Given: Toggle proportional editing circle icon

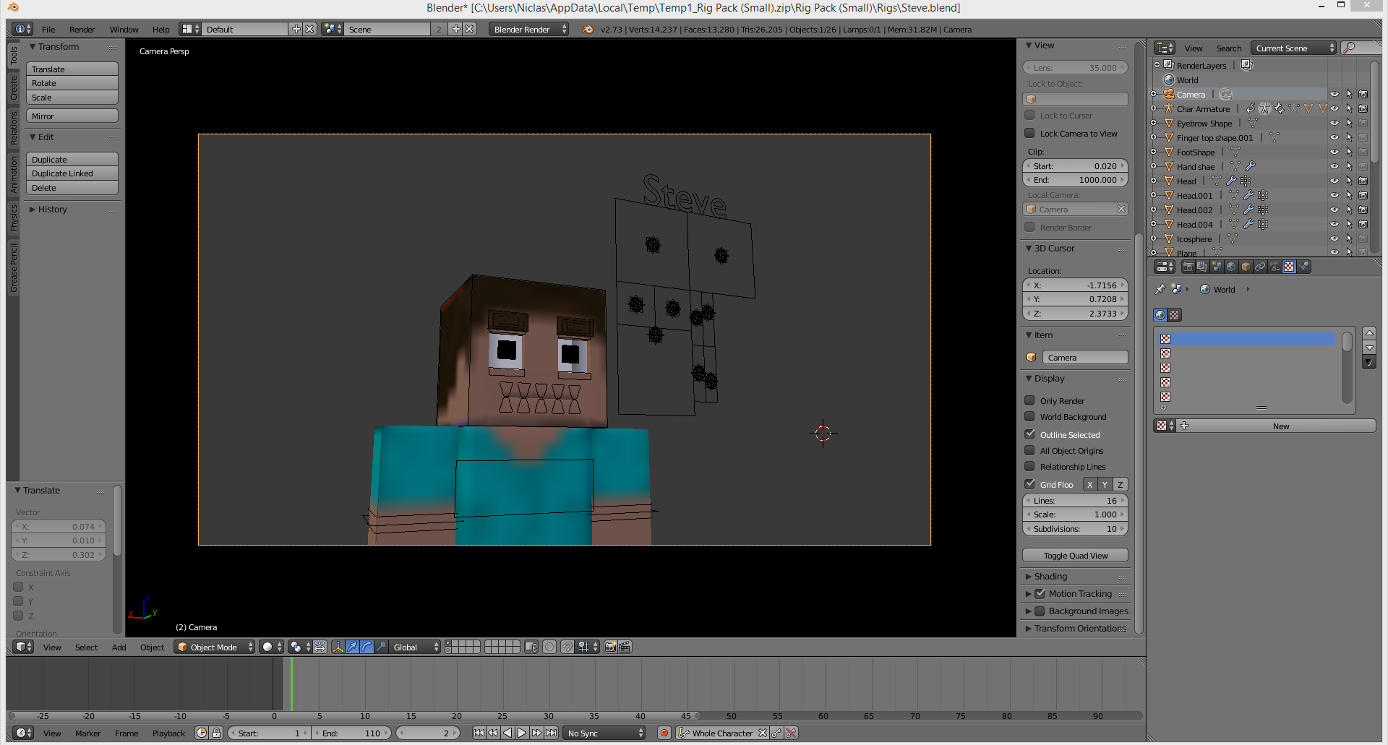Looking at the screenshot, I should tap(549, 647).
